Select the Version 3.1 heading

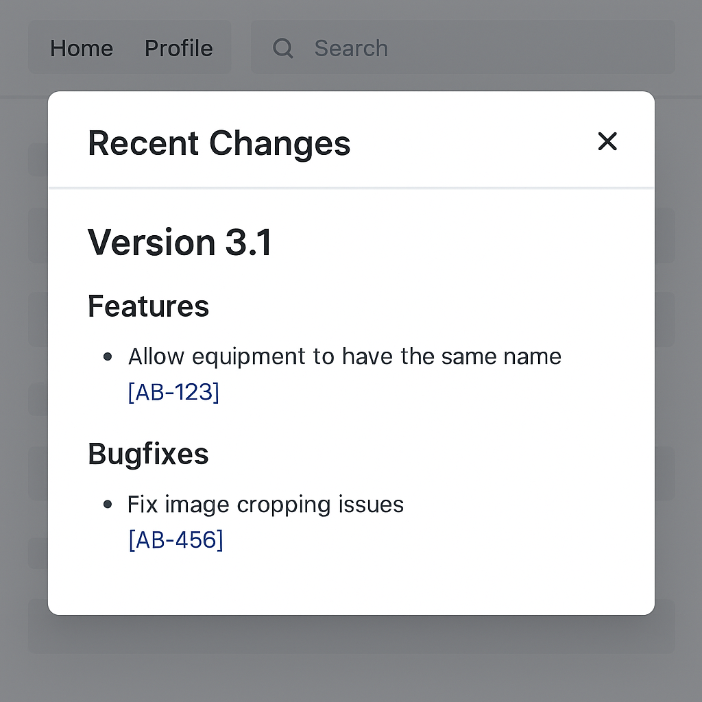pyautogui.click(x=180, y=243)
